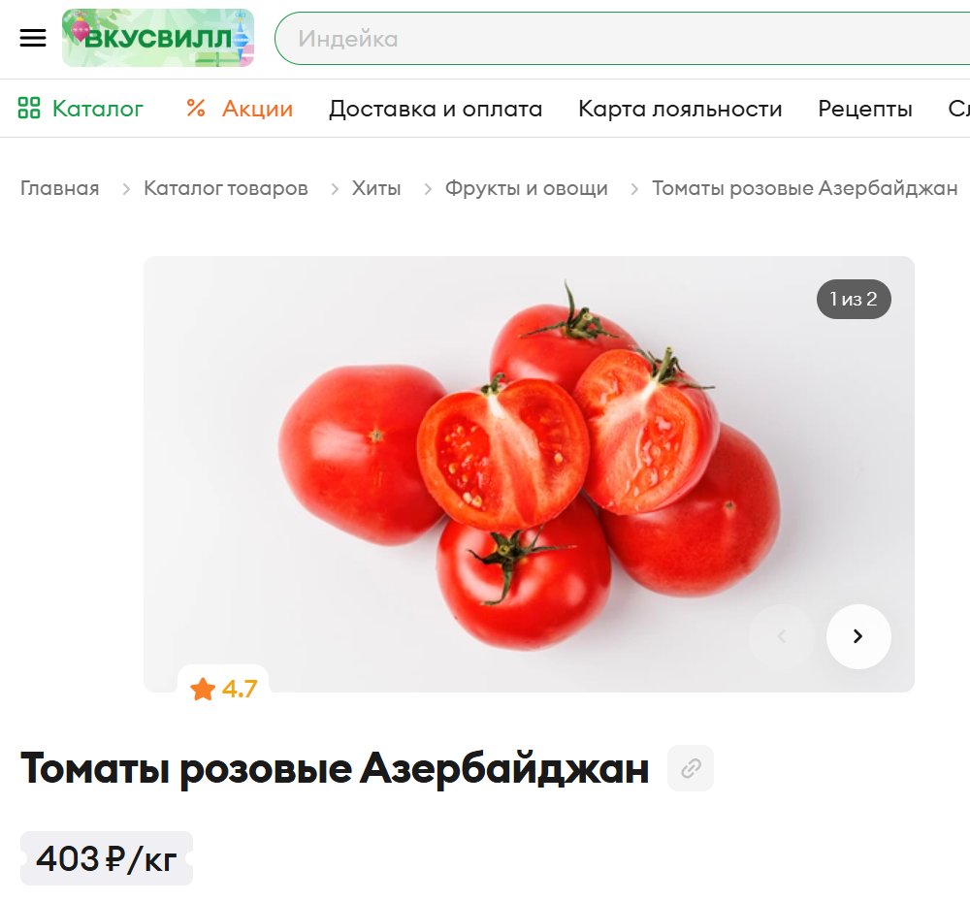Copy product link via chain icon
The image size is (970, 902).
tap(691, 768)
